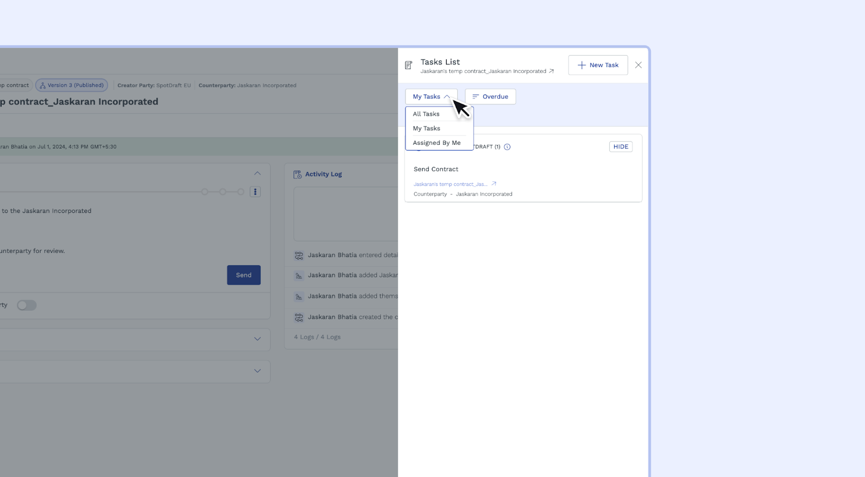Screen dimensions: 865x477
Task: Toggle the Overdue filter
Action: point(490,97)
